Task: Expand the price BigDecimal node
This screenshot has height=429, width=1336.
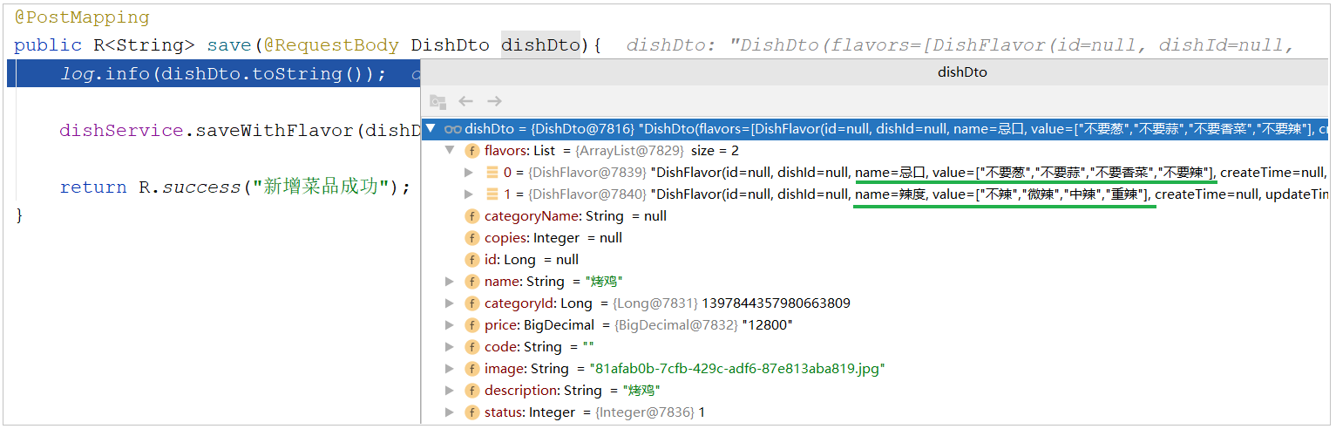Action: pos(450,325)
